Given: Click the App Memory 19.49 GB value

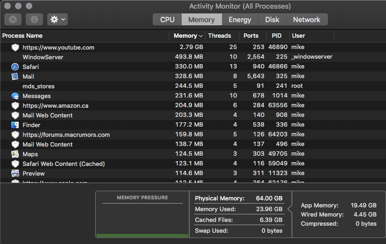Looking at the screenshot, I should tap(363, 205).
